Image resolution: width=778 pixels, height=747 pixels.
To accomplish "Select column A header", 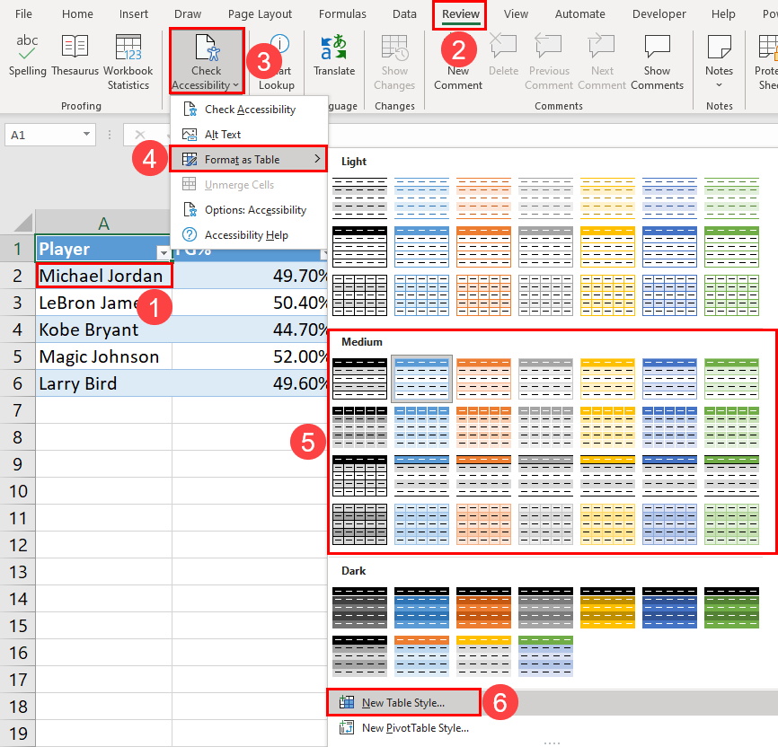I will click(103, 223).
